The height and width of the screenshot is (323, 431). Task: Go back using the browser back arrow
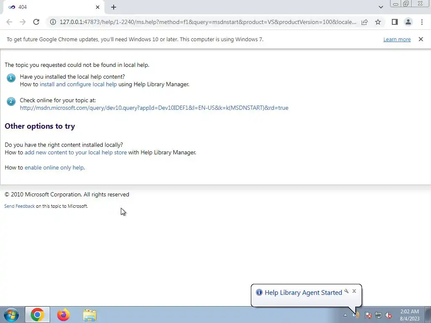[9, 22]
